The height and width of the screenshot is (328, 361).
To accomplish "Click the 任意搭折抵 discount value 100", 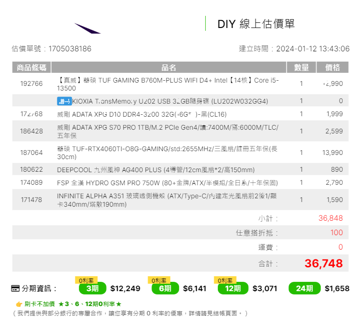I will click(337, 232).
